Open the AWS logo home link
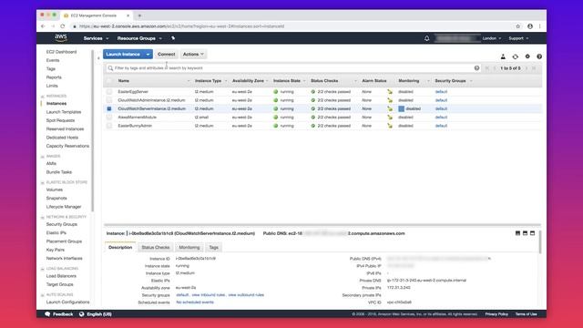 point(61,37)
